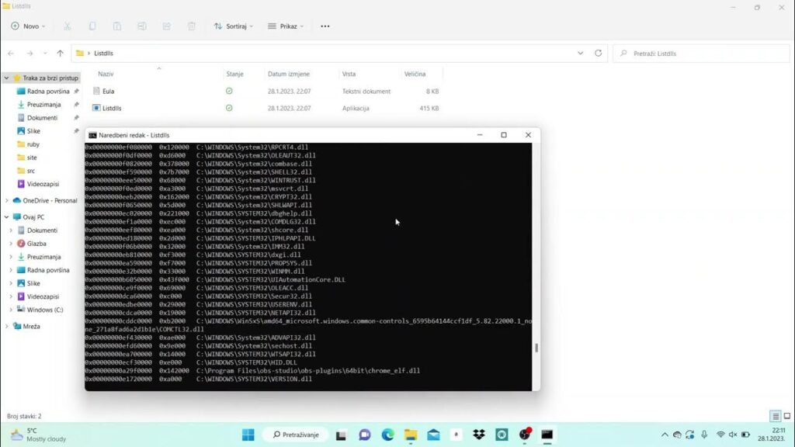Open the See more ellipsis in the toolbar
This screenshot has width=795, height=447.
(x=325, y=26)
